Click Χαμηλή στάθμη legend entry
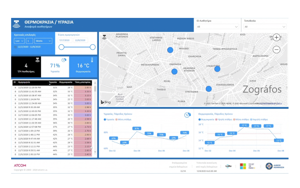The width and height of the screenshot is (300, 188). pos(259,120)
